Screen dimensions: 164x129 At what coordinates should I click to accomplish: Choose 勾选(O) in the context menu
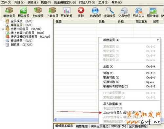tap(130, 73)
